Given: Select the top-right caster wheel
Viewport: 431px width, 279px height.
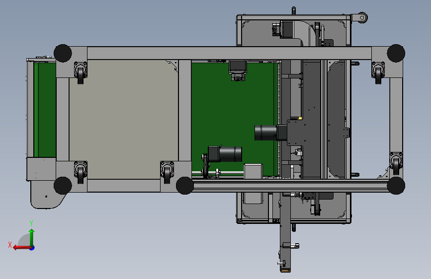Looking at the screenshot, I should pos(378,73).
